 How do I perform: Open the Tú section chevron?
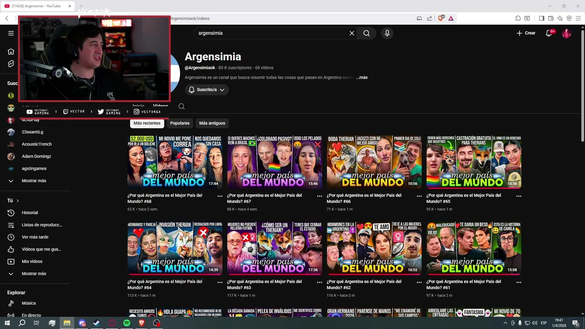coord(18,201)
